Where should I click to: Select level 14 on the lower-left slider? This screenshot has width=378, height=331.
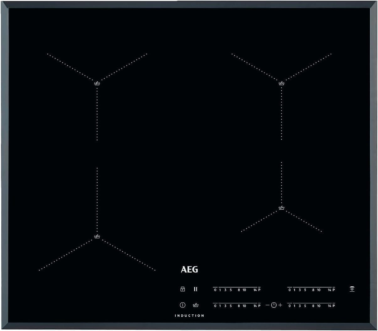coord(255,305)
